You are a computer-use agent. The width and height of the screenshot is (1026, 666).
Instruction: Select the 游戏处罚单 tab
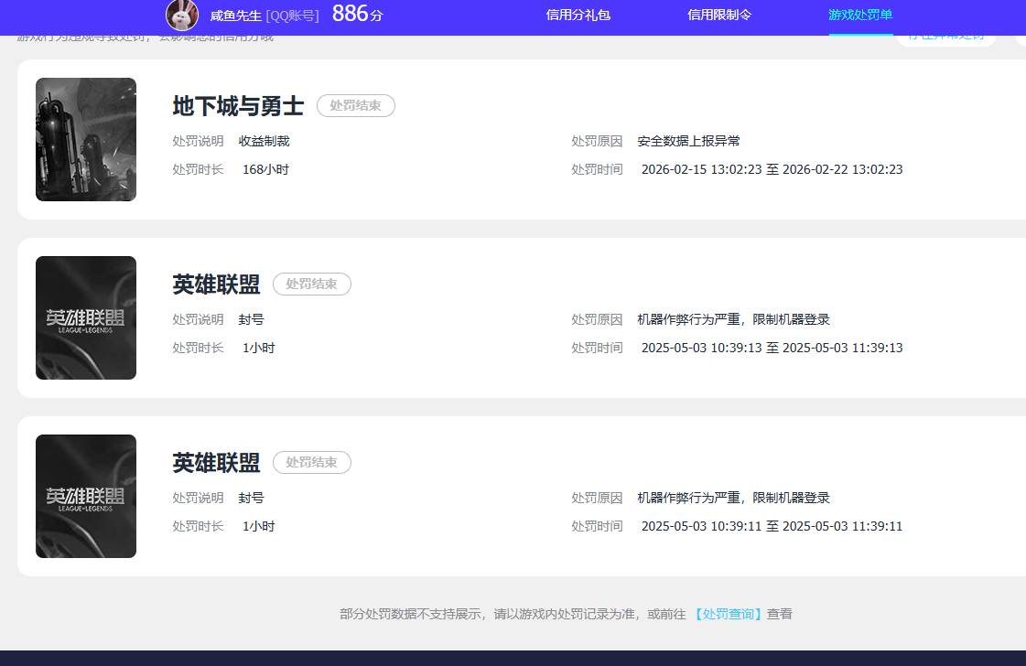coord(859,16)
